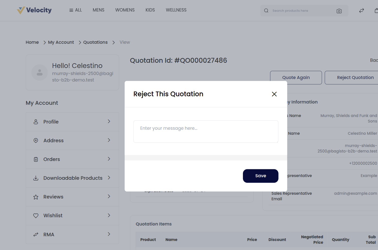Click the Hello! Celestino greeting
This screenshot has height=250, width=378.
[77, 65]
